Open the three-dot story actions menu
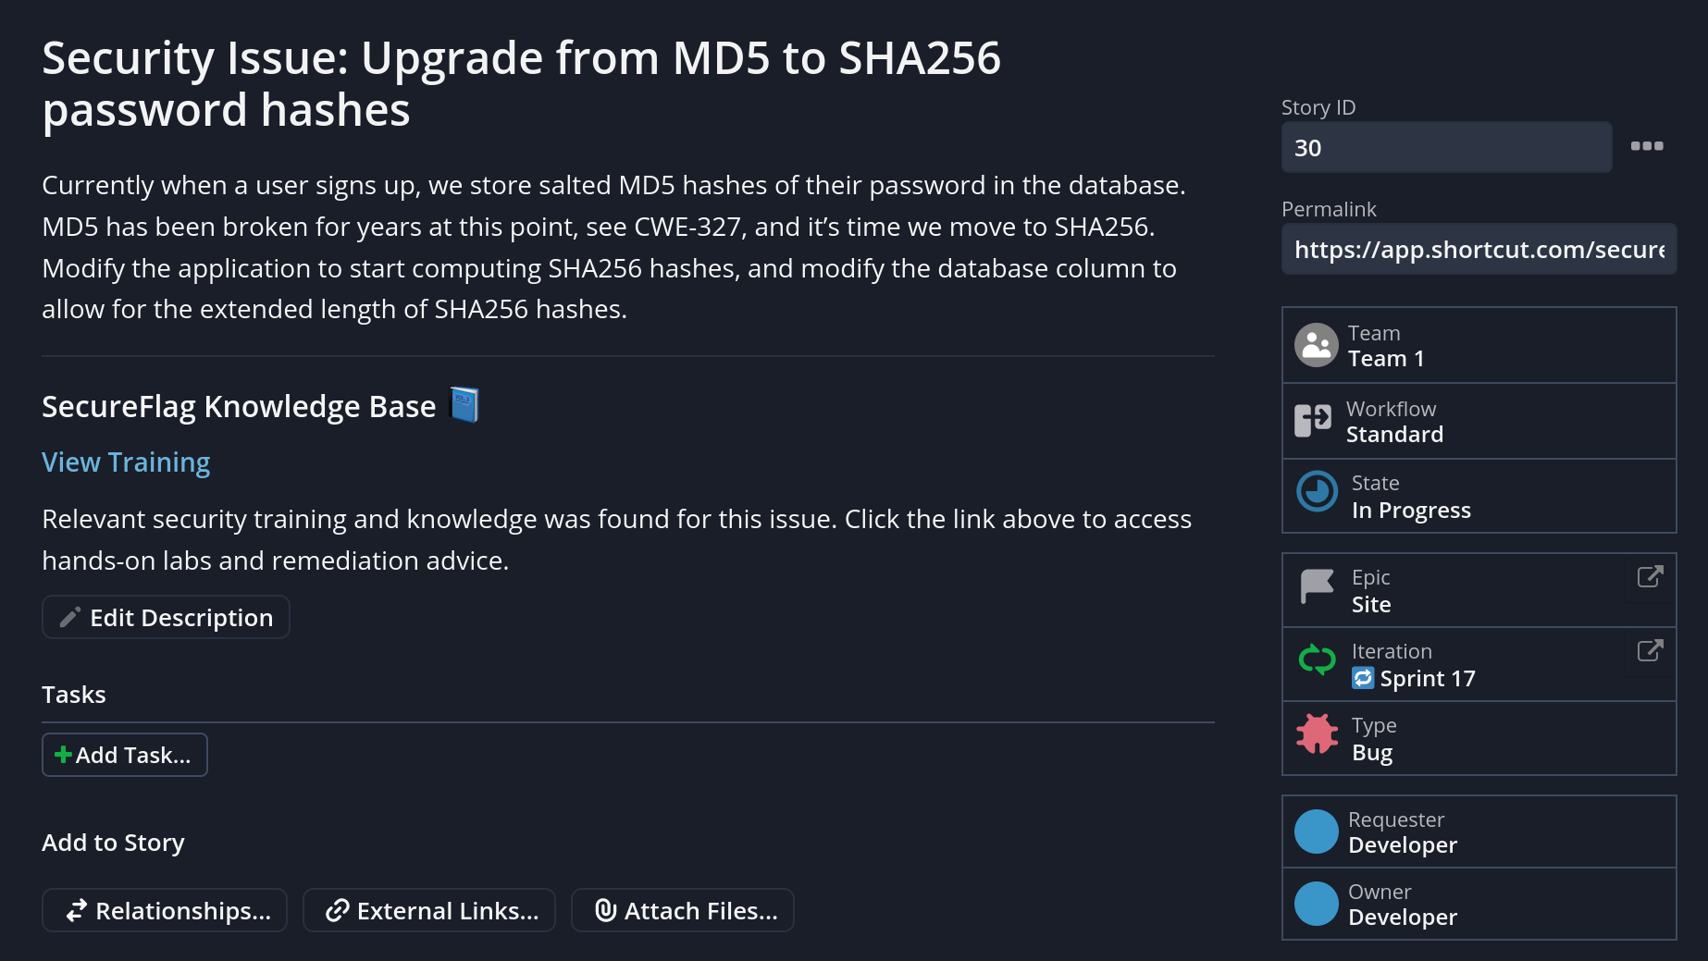This screenshot has height=961, width=1708. pyautogui.click(x=1647, y=146)
